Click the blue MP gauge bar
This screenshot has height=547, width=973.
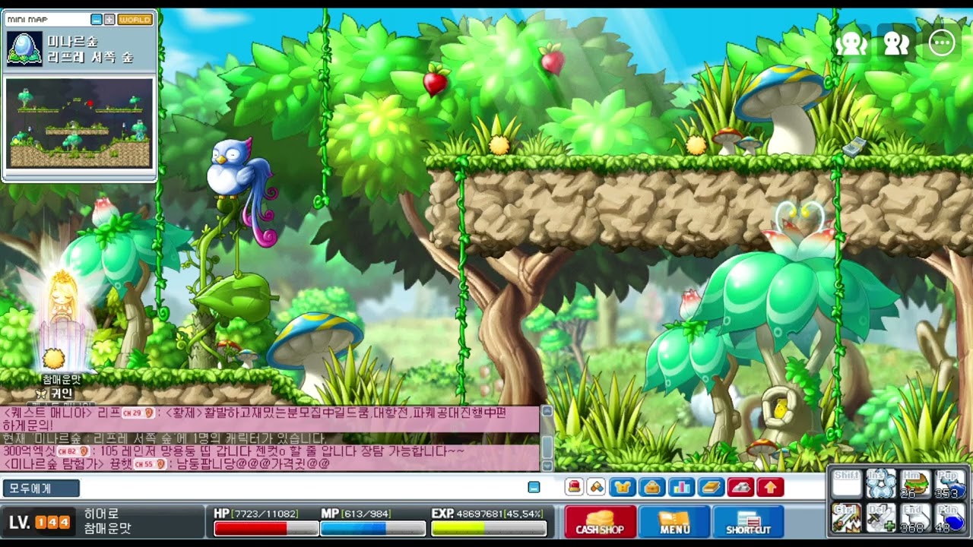coord(372,529)
